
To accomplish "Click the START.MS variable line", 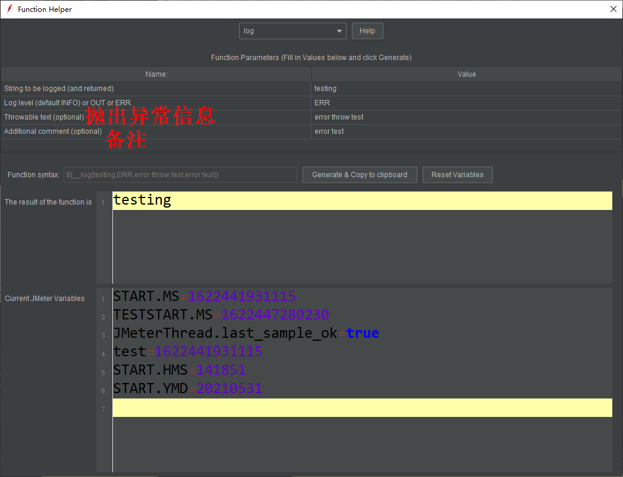I will pyautogui.click(x=362, y=297).
